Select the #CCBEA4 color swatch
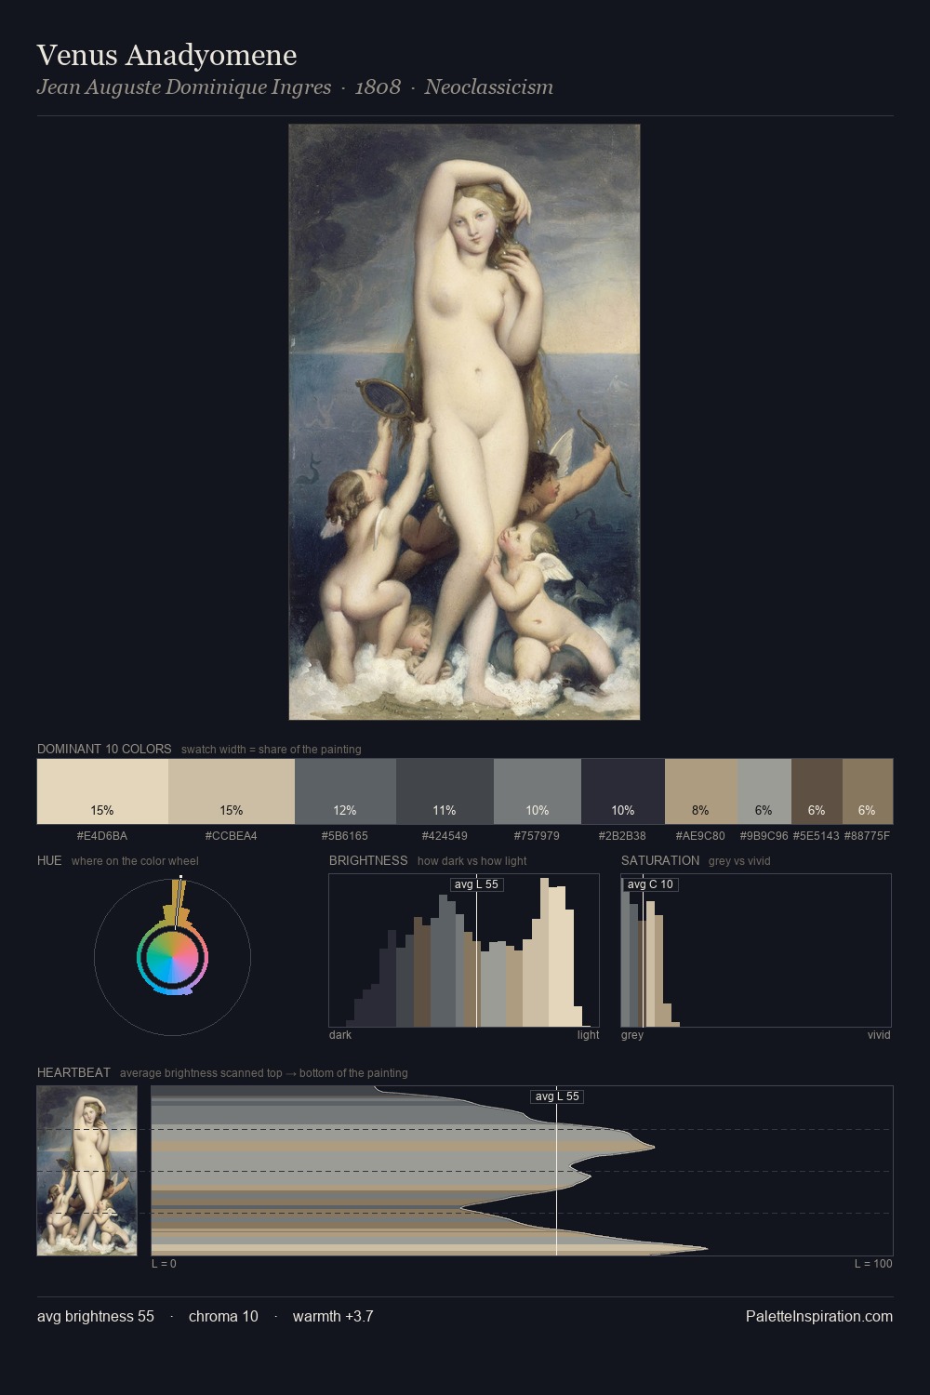Image resolution: width=930 pixels, height=1395 pixels. pos(232,791)
